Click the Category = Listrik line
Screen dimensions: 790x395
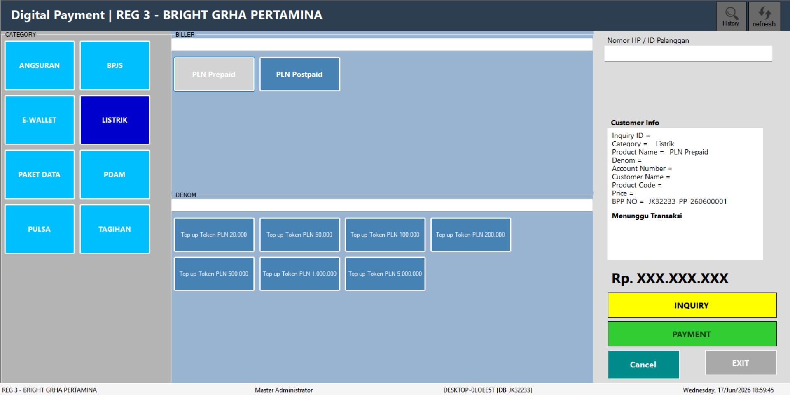click(643, 144)
